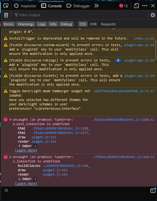Collapse the i.likeAction error arrow

click(11, 157)
